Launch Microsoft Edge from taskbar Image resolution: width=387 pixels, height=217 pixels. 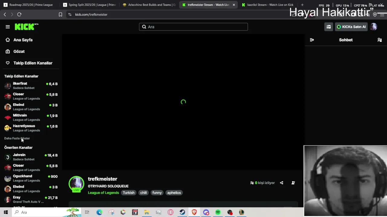tap(99, 212)
